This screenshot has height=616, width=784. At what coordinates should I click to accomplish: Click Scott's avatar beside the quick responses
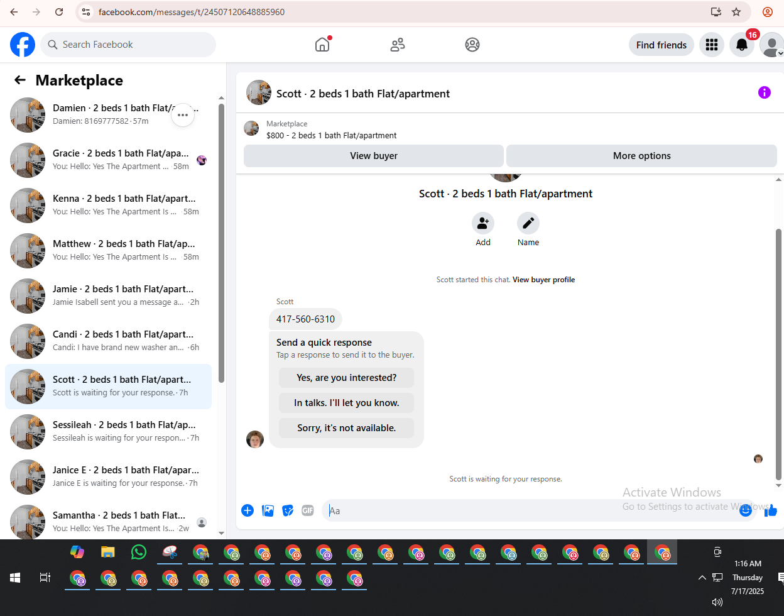pyautogui.click(x=255, y=439)
